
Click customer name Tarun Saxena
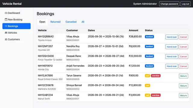74,75
